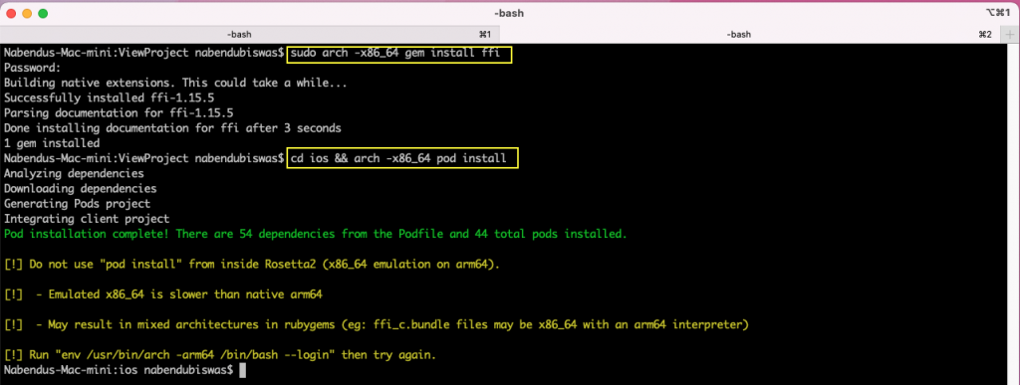Add a new terminal tab with plus button
1020x385 pixels.
1010,35
